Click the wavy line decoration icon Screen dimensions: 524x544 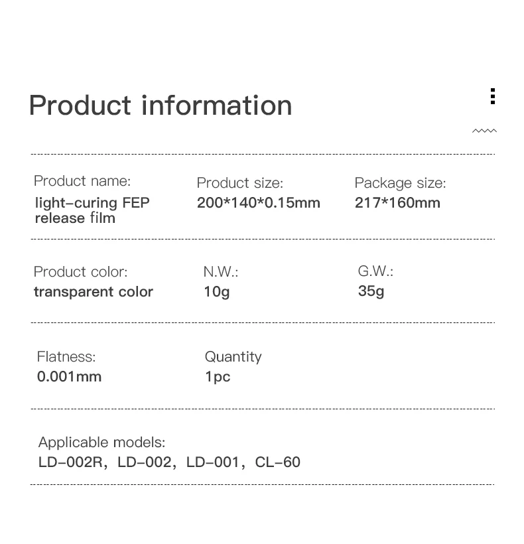[x=484, y=131]
